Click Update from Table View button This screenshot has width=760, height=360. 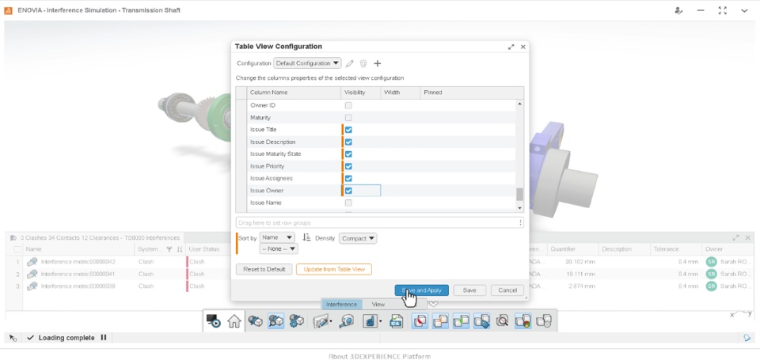pos(334,269)
